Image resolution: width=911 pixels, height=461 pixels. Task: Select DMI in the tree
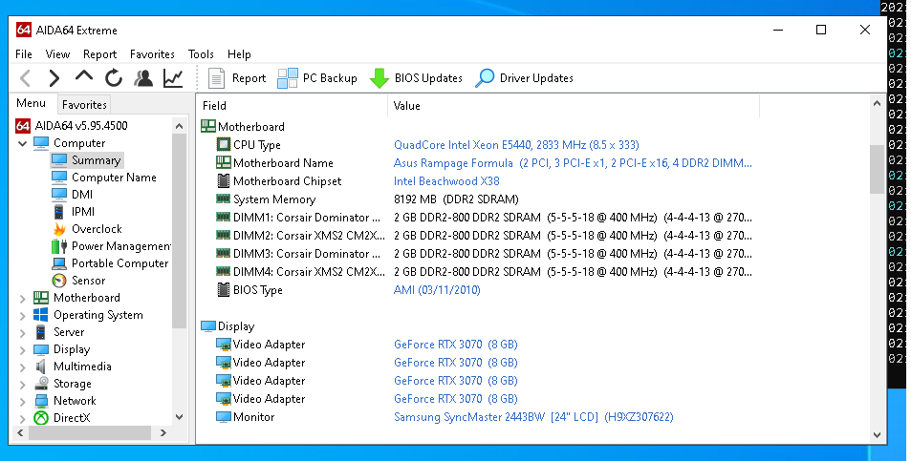click(x=82, y=195)
